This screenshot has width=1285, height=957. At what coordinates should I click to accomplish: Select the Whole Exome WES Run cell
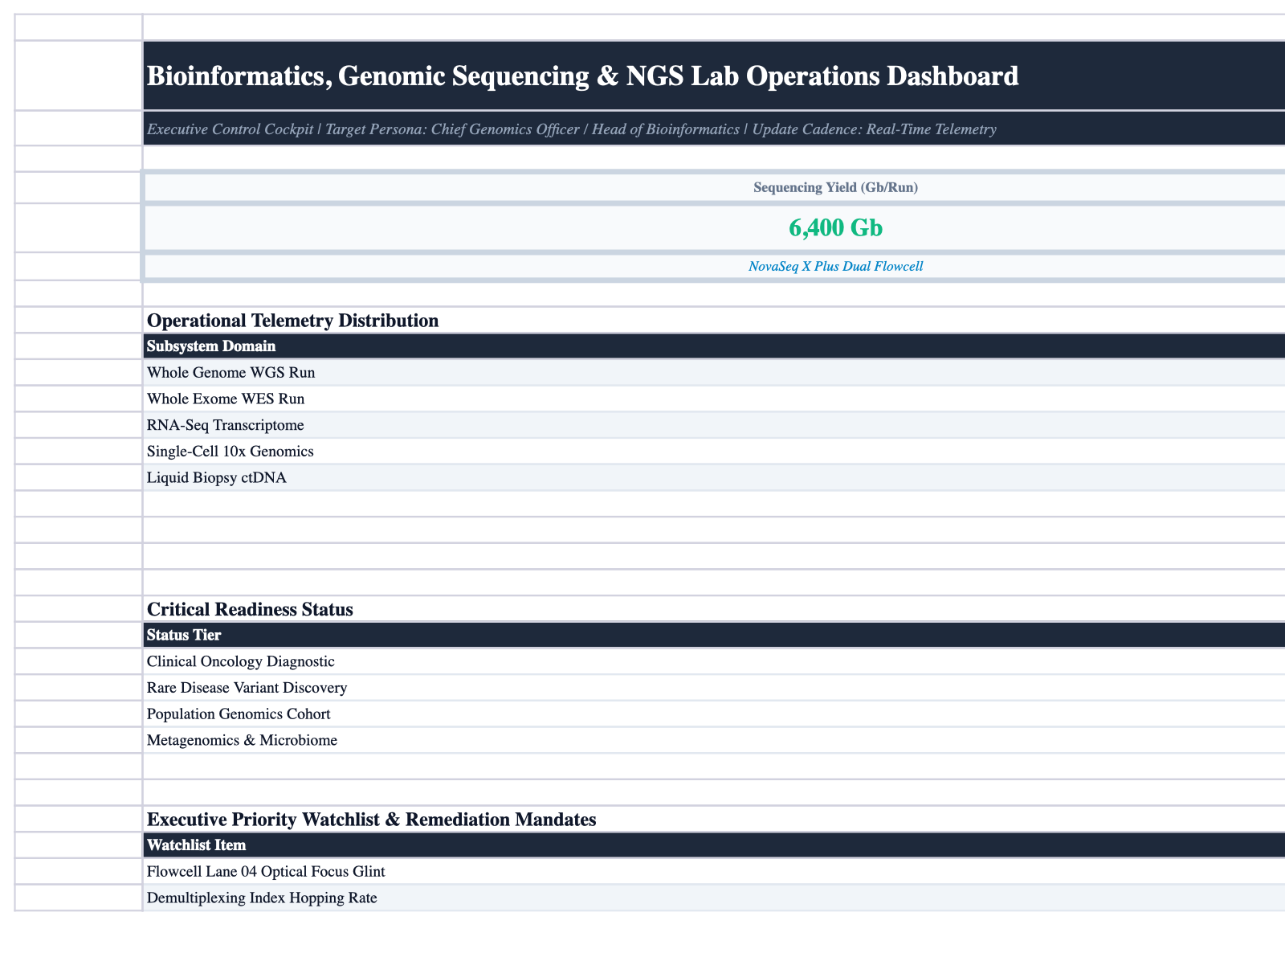pyautogui.click(x=714, y=399)
